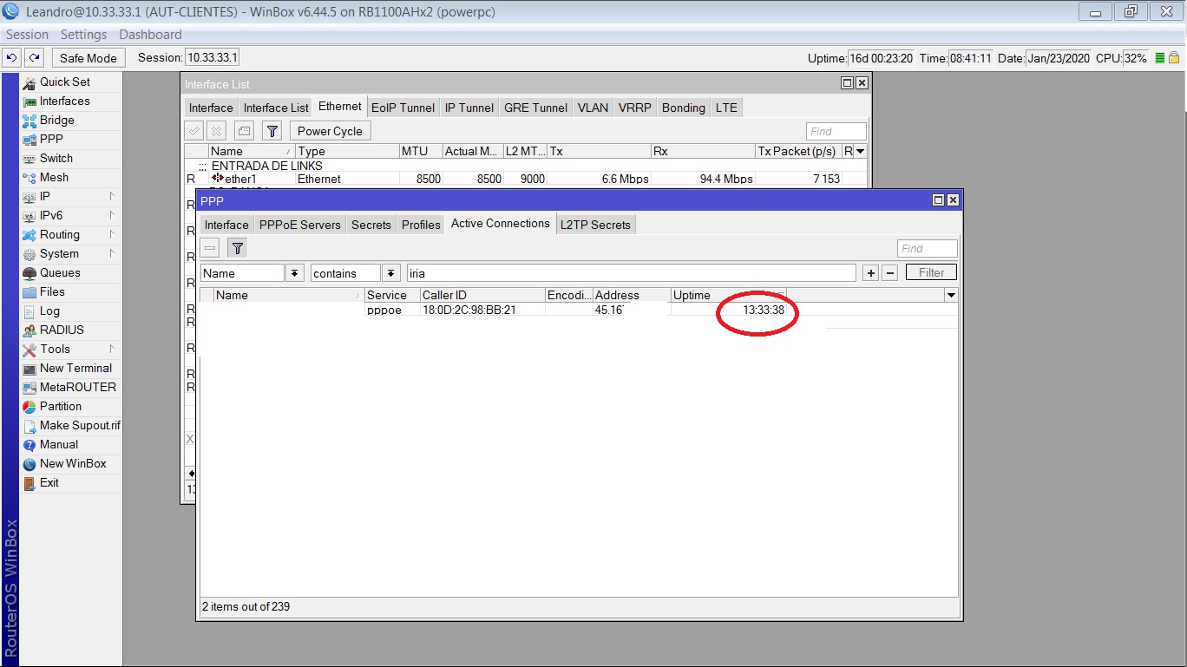The height and width of the screenshot is (667, 1187).
Task: Click the Filter button in PPP window
Action: click(931, 272)
